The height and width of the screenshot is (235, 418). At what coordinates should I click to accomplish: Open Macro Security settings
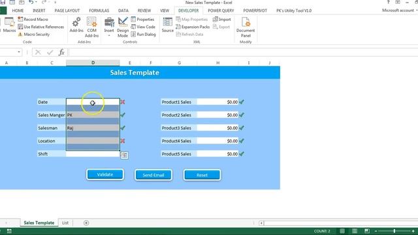click(33, 35)
